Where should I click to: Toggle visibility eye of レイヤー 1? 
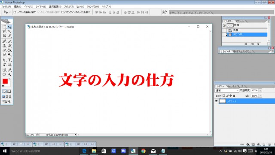216,101
